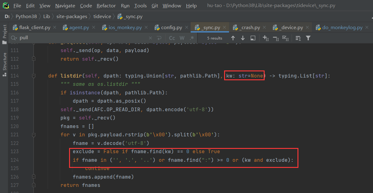Toggle search in selection only
This screenshot has width=373, height=193.
[x=253, y=38]
